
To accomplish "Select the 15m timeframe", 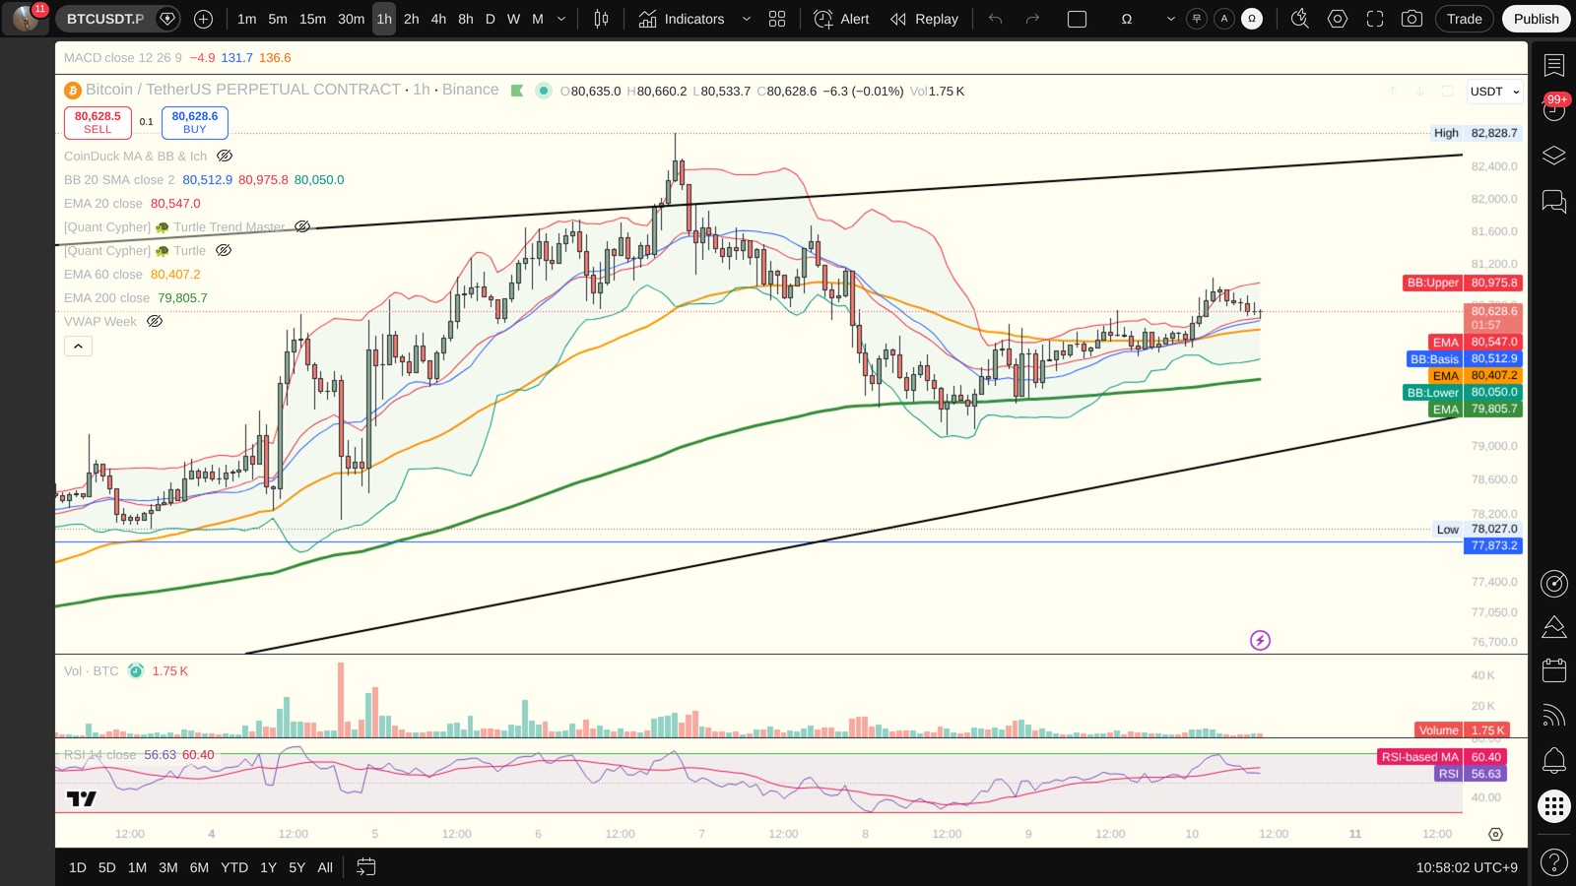I will pos(312,19).
